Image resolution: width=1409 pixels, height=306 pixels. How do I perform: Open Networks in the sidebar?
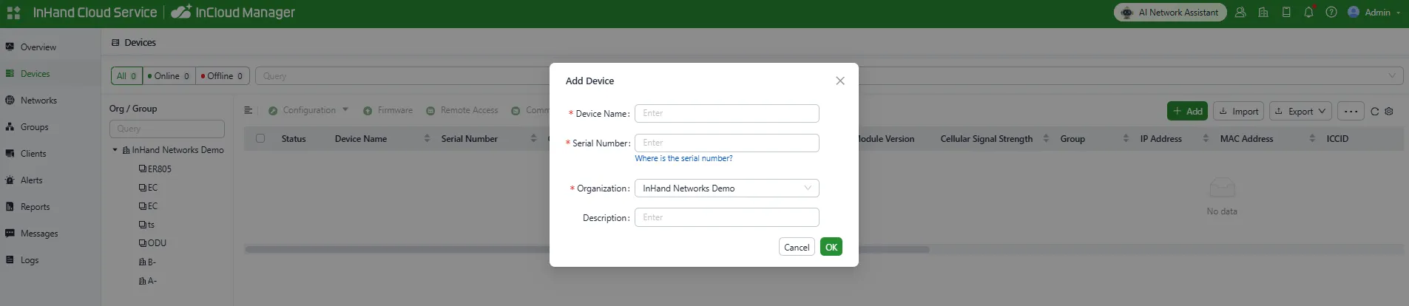click(x=38, y=101)
